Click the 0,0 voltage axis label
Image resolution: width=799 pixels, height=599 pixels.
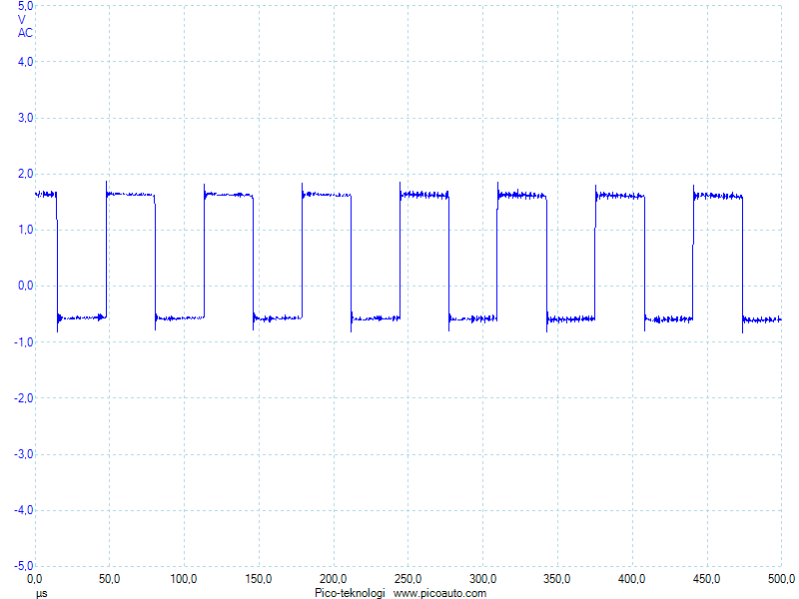[26, 286]
